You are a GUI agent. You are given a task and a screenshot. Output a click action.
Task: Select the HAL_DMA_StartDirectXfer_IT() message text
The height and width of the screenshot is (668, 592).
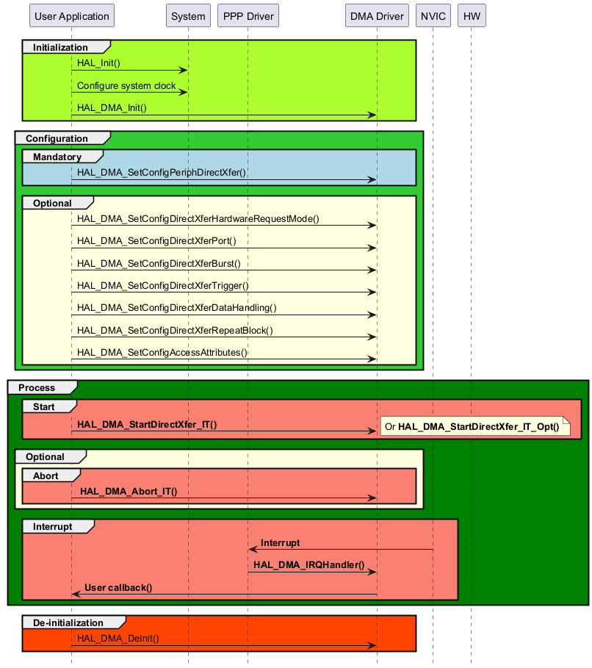pyautogui.click(x=147, y=425)
